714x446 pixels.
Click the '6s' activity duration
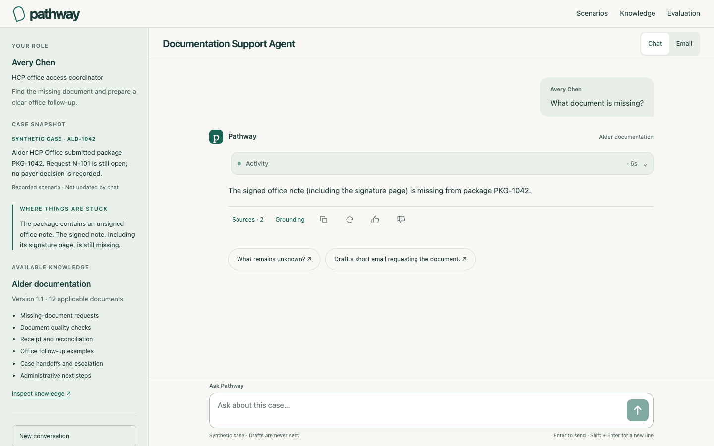coord(634,164)
